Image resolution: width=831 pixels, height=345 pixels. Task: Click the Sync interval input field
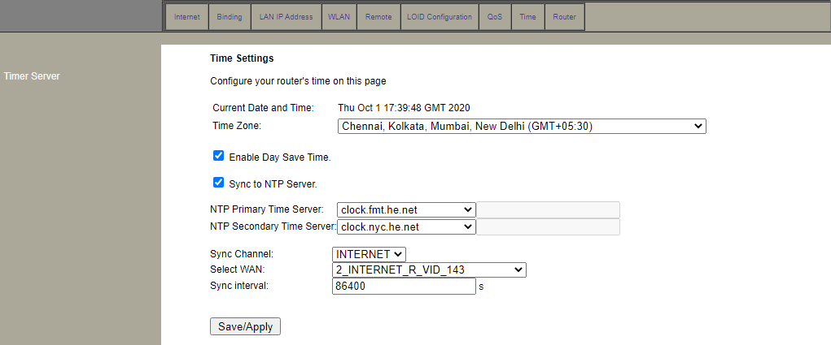404,287
